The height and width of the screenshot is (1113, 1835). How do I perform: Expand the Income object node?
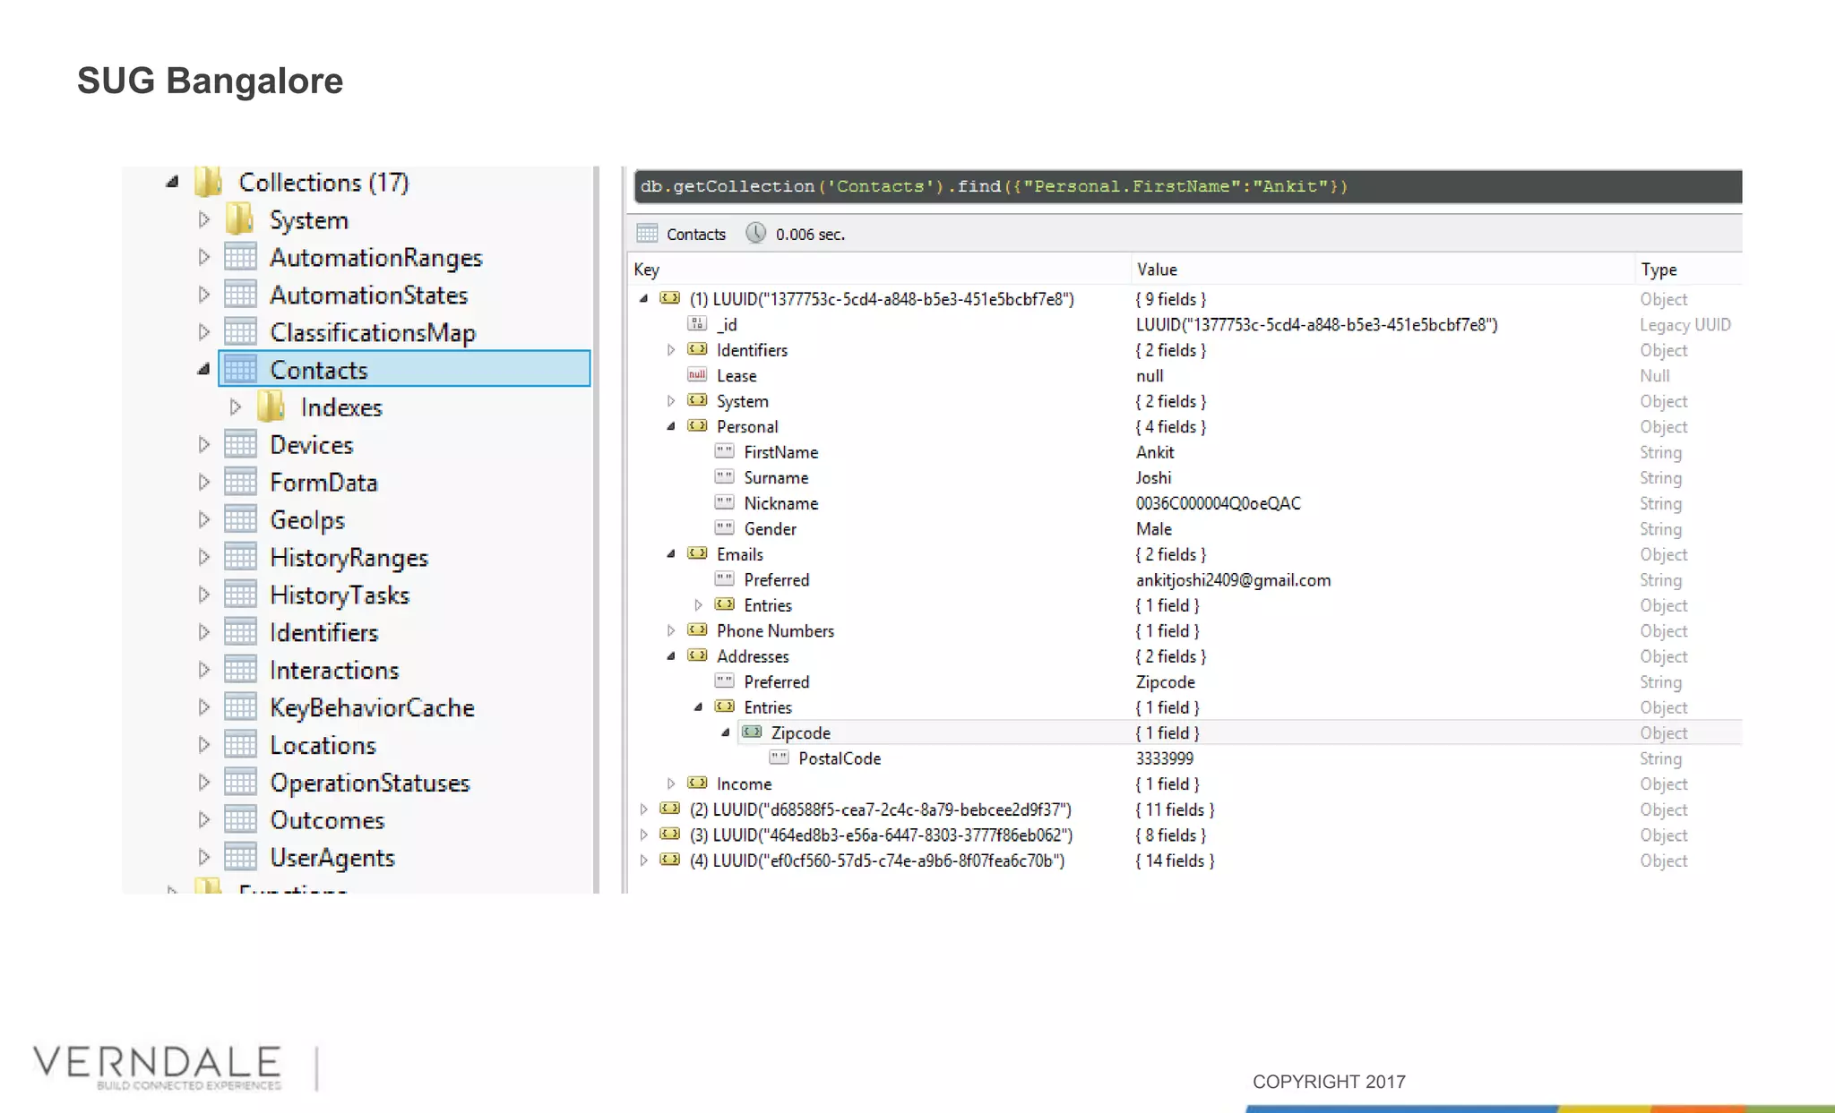671,783
